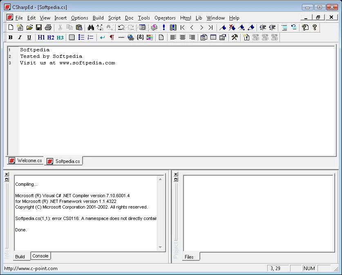Select the Files tab in Project panel

pos(189,257)
